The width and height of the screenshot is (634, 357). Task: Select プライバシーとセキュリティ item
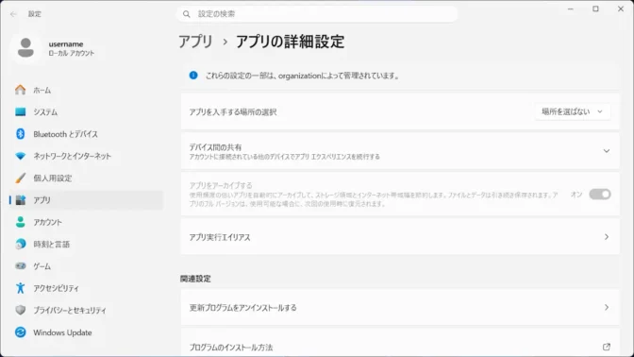coord(86,310)
